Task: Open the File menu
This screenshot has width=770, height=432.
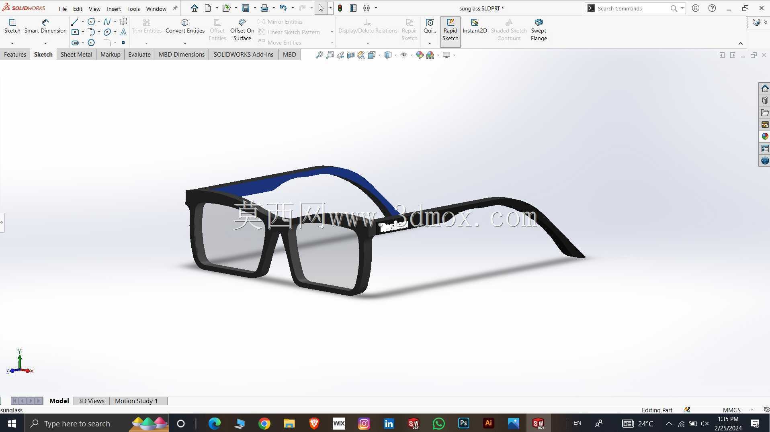Action: coord(63,8)
